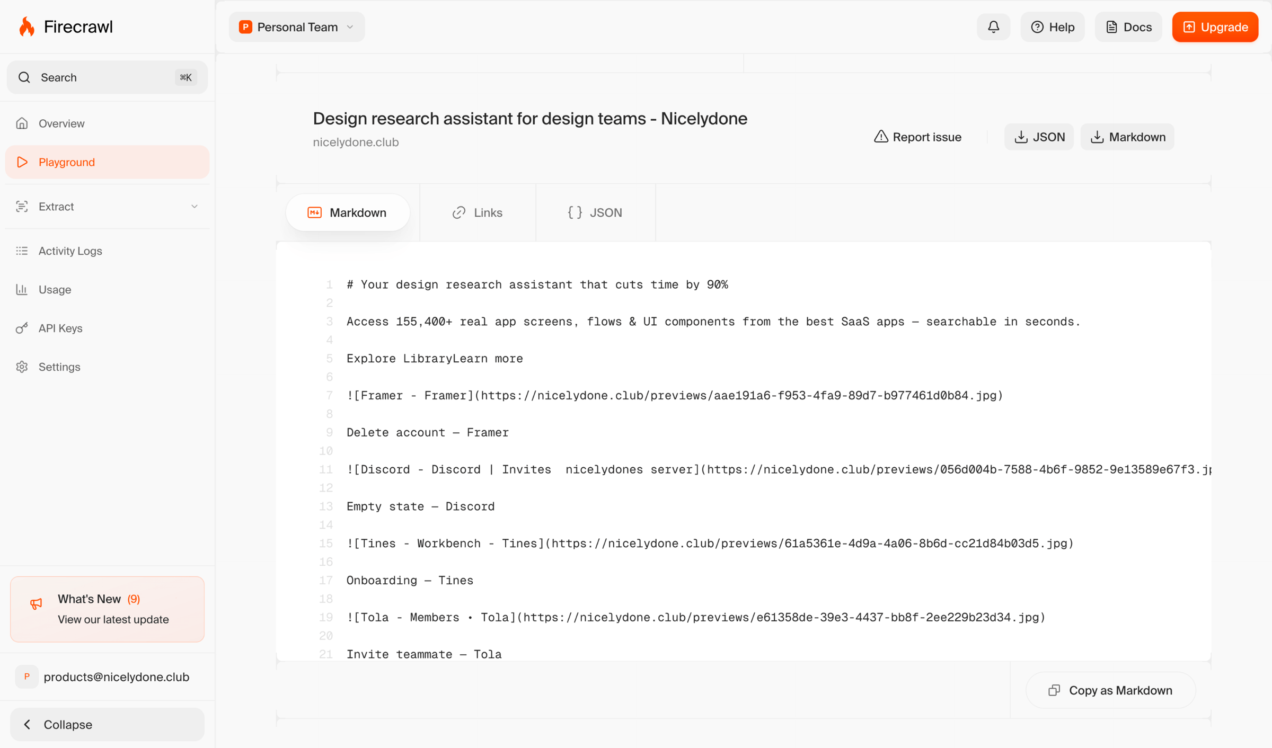This screenshot has height=748, width=1272.
Task: Click the Collapse left arrow icon
Action: coord(27,724)
